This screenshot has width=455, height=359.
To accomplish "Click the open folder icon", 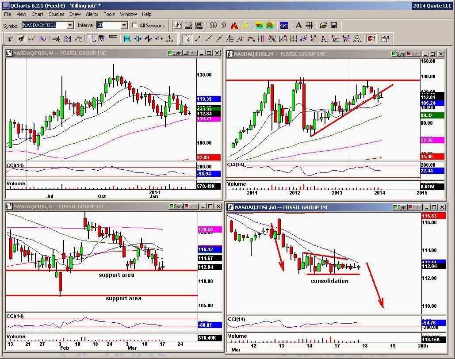I will (323, 26).
